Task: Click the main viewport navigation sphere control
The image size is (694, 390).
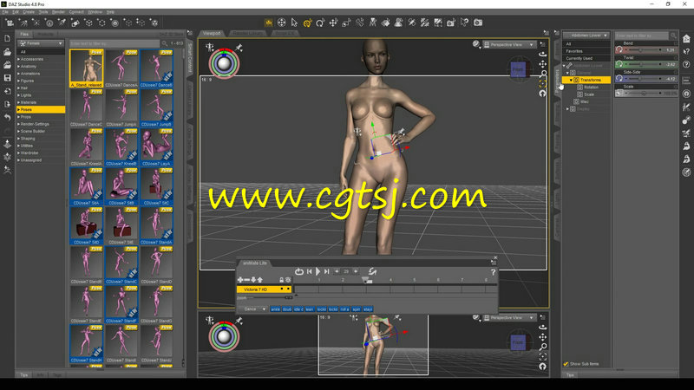Action: click(x=224, y=63)
